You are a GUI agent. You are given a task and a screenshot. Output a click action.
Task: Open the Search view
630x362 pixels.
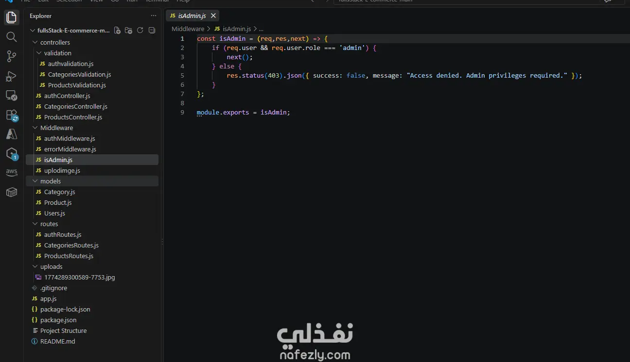pos(12,37)
